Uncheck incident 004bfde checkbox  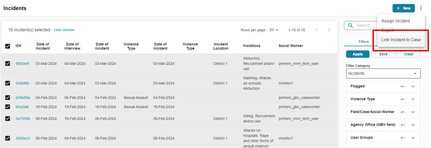click(8, 83)
